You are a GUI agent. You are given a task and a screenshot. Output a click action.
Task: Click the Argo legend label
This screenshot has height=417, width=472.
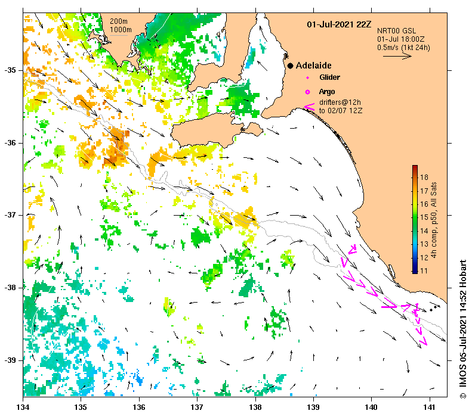327,92
